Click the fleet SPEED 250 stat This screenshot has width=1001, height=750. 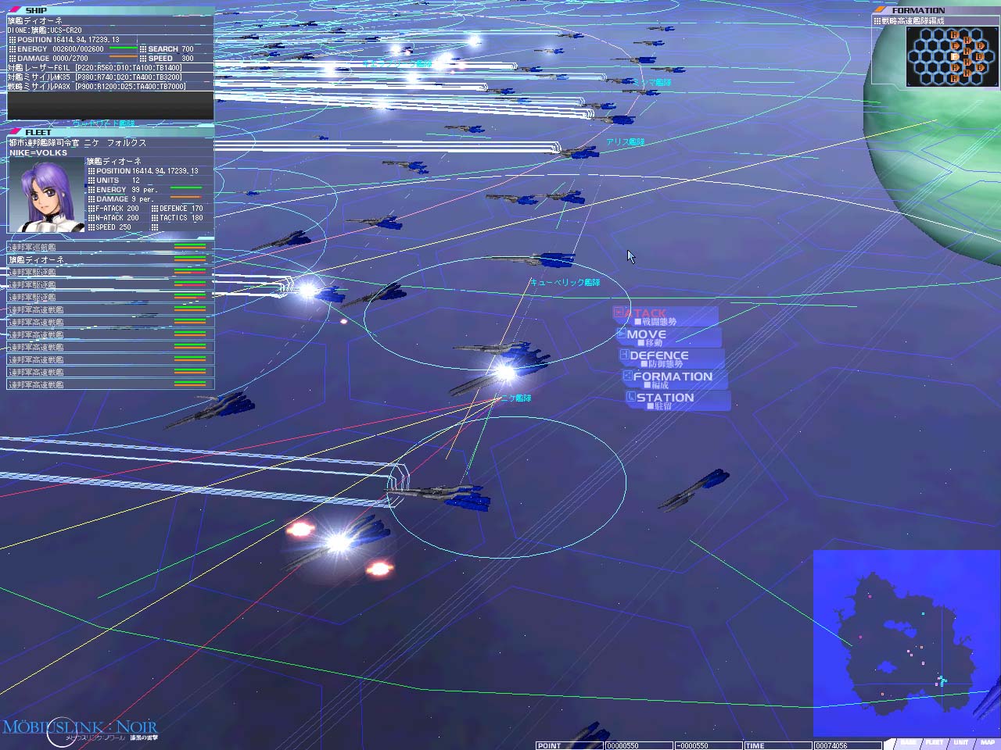pyautogui.click(x=109, y=227)
